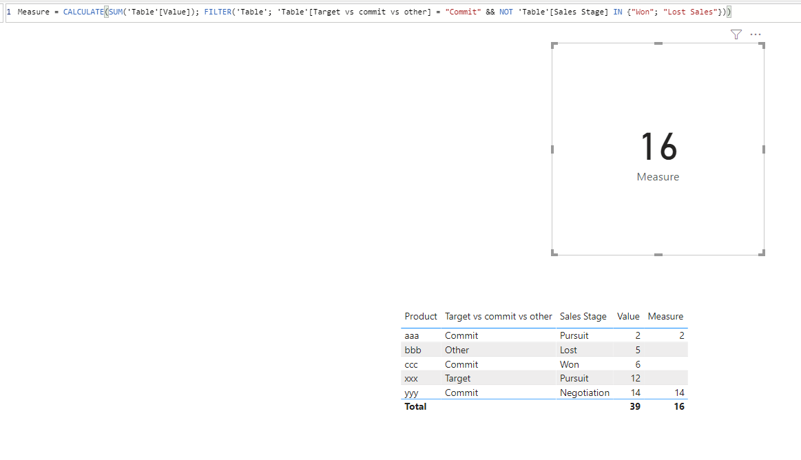
Task: Click the total measure 16 in table
Action: tap(679, 406)
